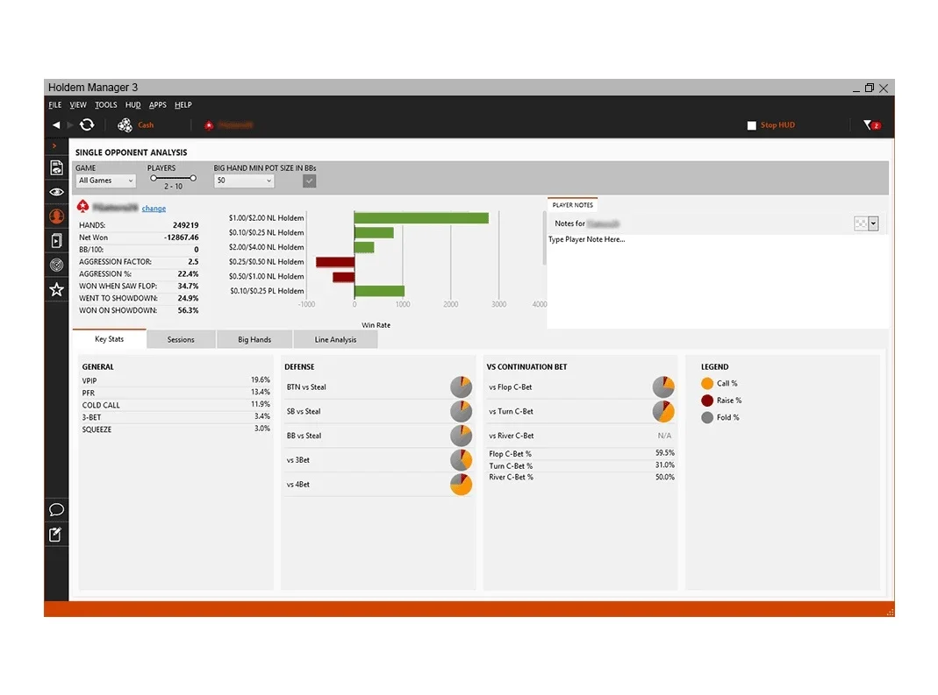
Task: Click the vs 4Bet pie chart
Action: pos(461,485)
